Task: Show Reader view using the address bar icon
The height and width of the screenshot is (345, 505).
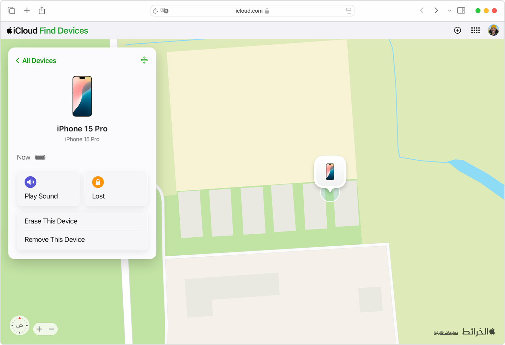Action: 348,11
